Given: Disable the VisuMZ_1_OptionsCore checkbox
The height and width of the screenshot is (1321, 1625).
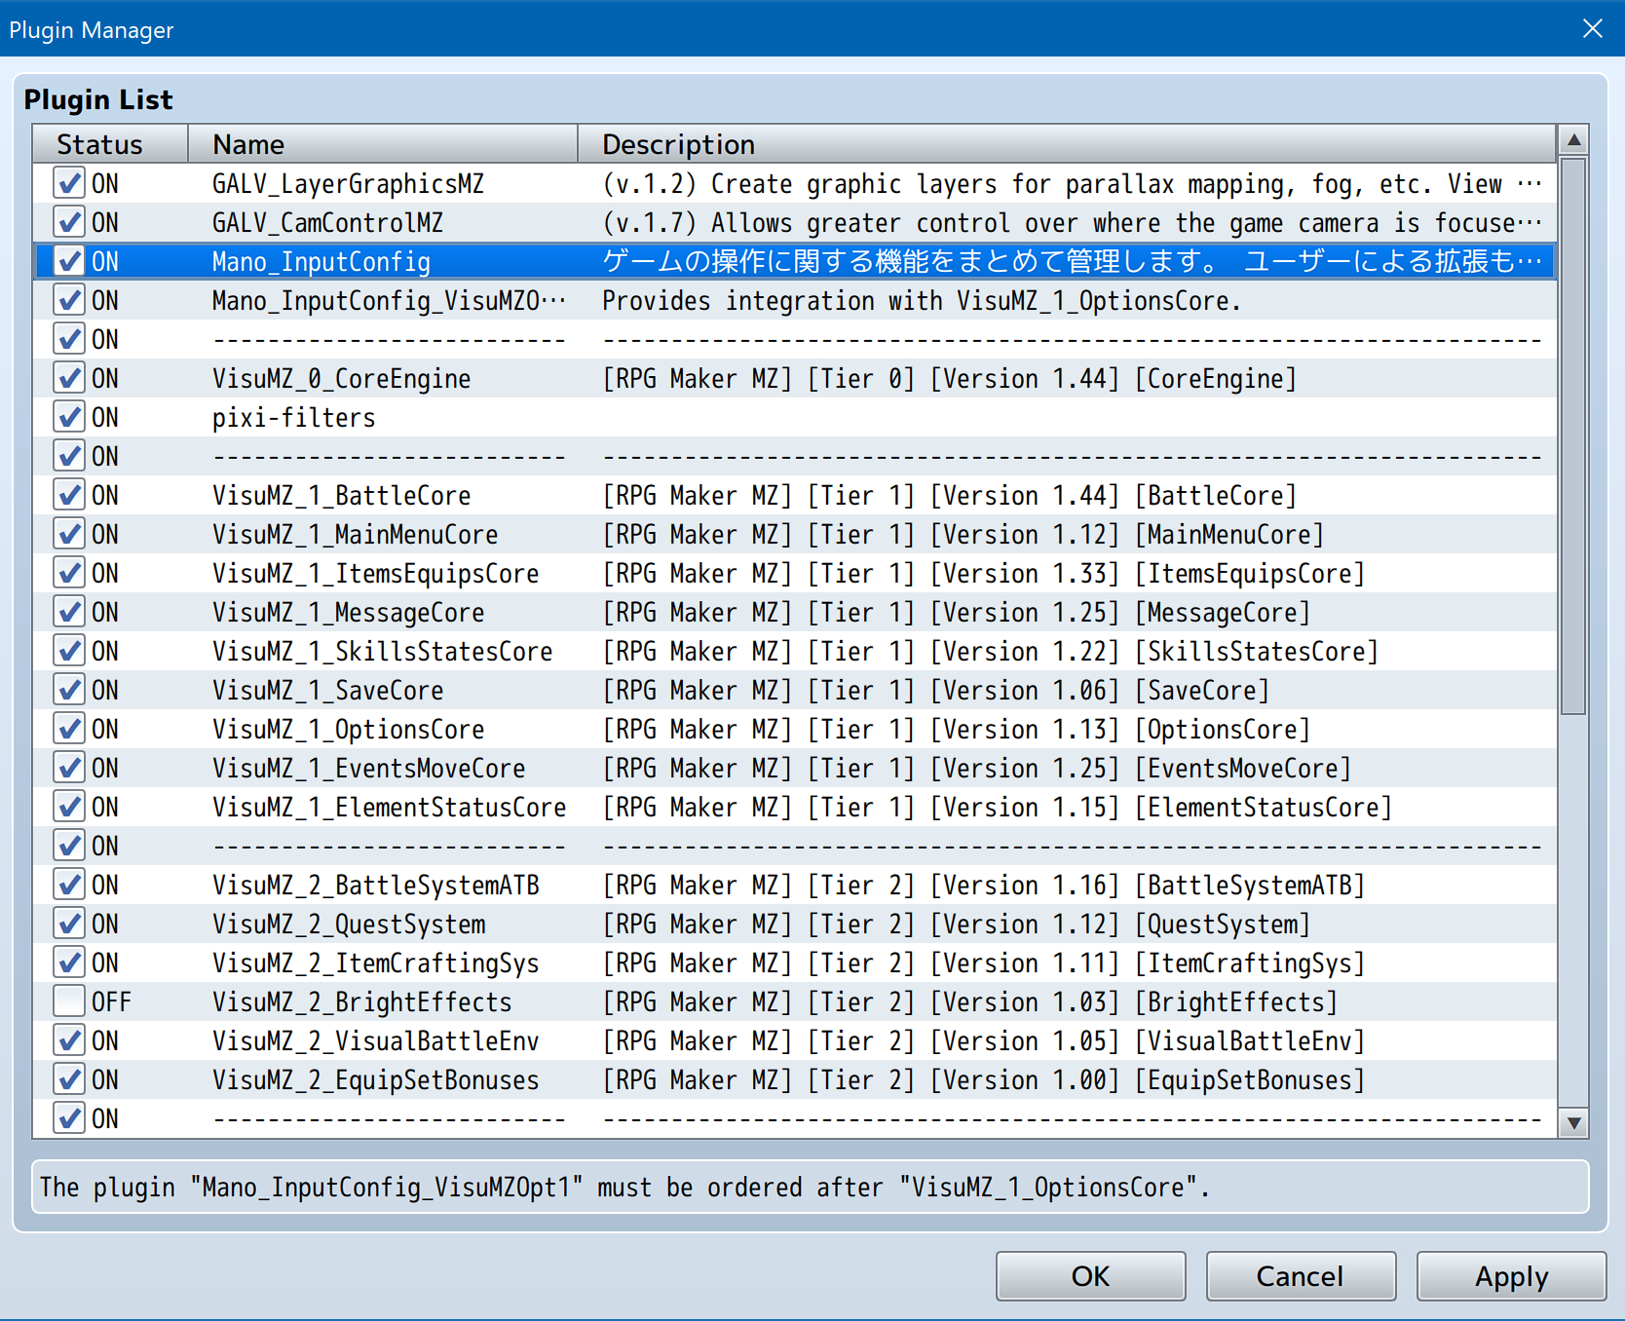Looking at the screenshot, I should click(x=69, y=729).
